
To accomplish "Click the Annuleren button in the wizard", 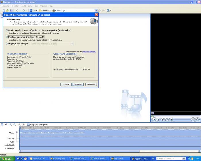I will (91, 84).
